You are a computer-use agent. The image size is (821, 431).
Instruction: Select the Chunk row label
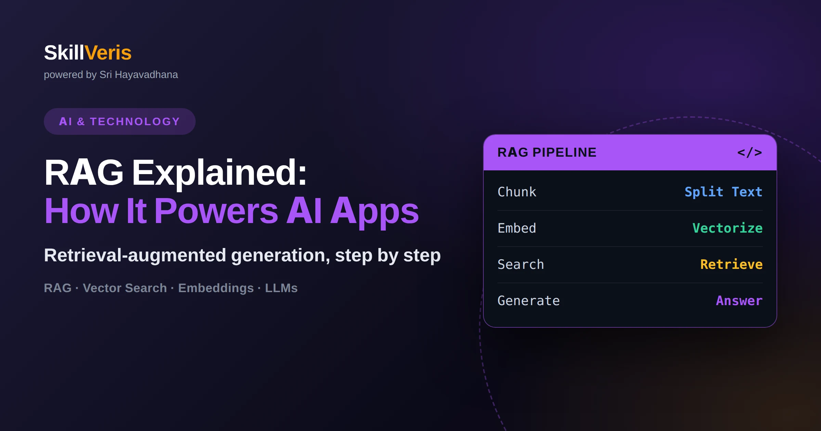pyautogui.click(x=517, y=192)
